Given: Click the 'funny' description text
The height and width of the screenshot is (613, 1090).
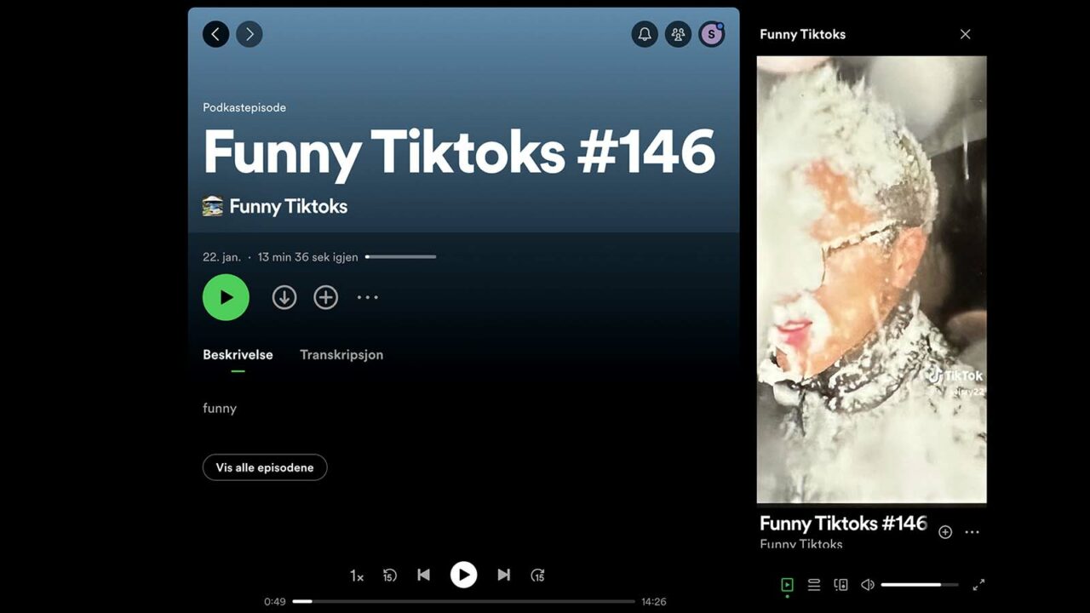Looking at the screenshot, I should (220, 409).
